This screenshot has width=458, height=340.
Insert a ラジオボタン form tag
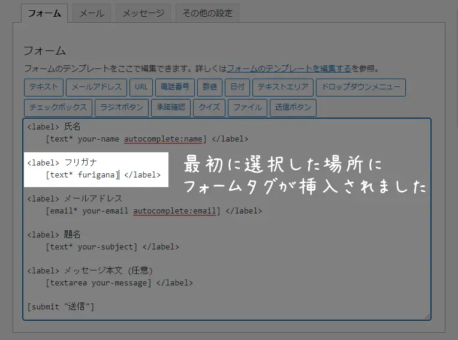122,107
